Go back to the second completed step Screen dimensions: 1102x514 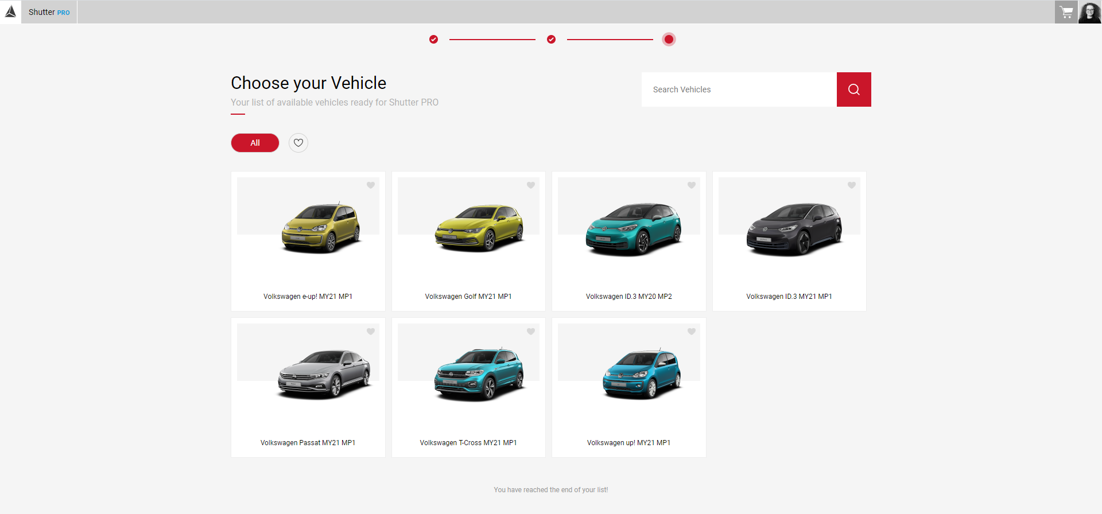click(x=551, y=40)
